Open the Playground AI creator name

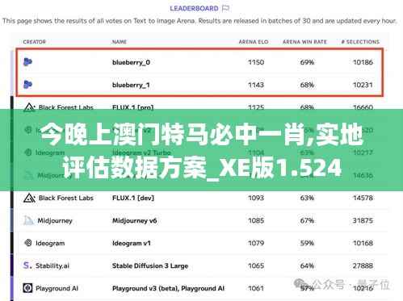pyautogui.click(x=57, y=288)
